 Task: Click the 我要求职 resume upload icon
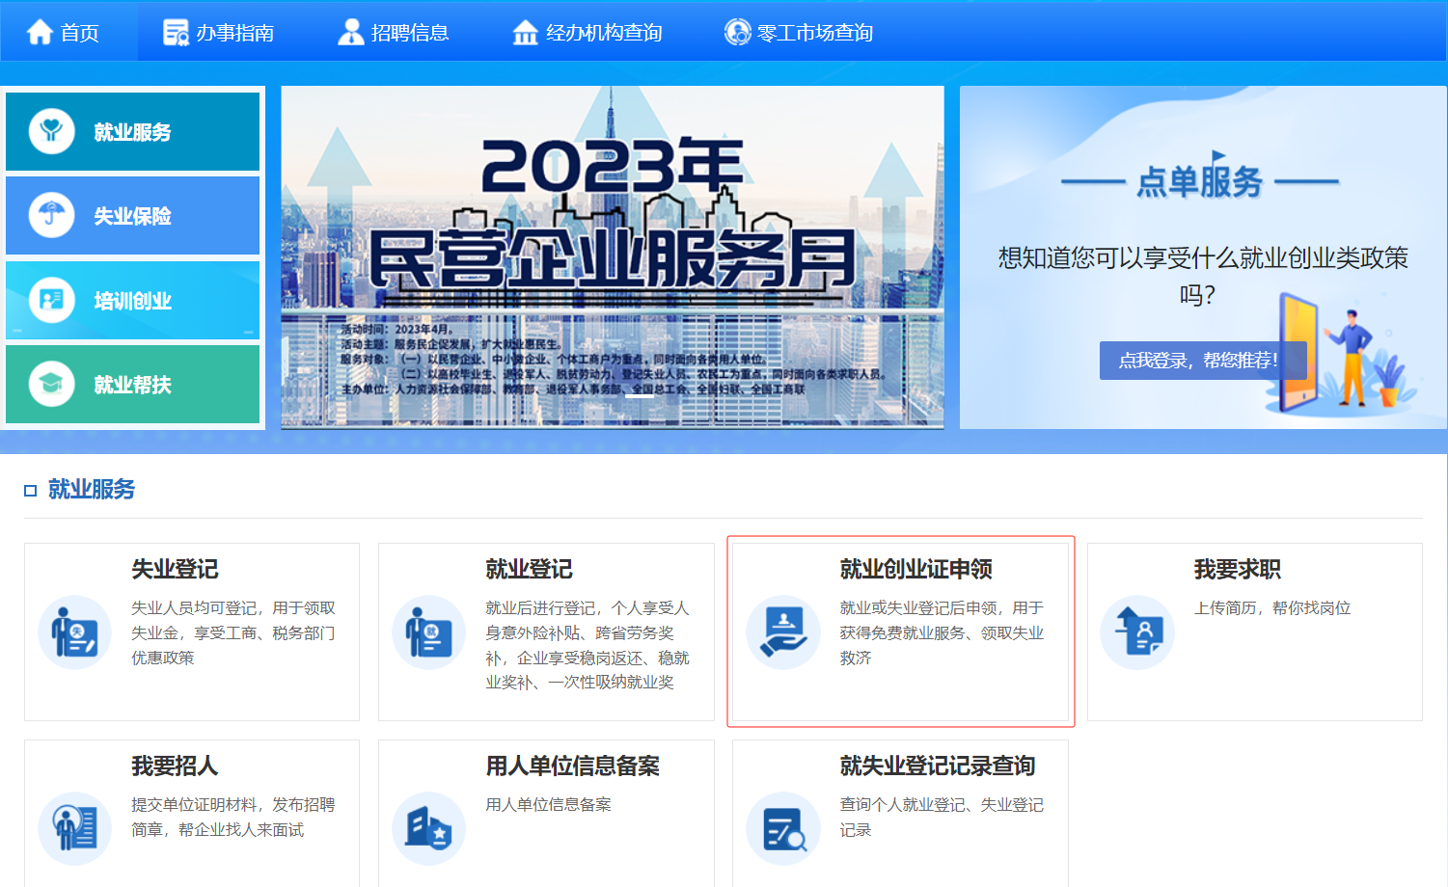click(x=1136, y=632)
